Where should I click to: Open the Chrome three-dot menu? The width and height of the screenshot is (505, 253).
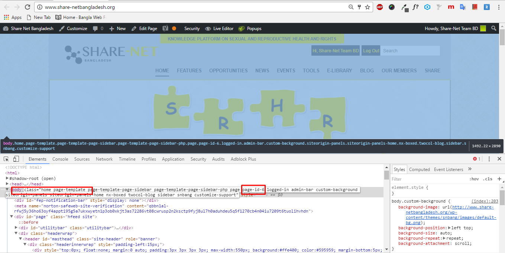click(x=498, y=7)
